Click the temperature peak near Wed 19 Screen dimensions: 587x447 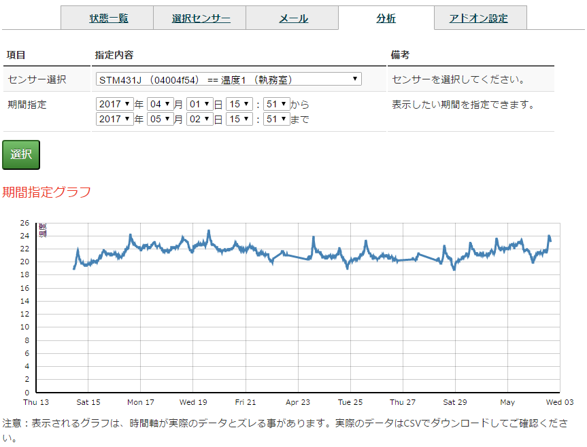pyautogui.click(x=209, y=232)
